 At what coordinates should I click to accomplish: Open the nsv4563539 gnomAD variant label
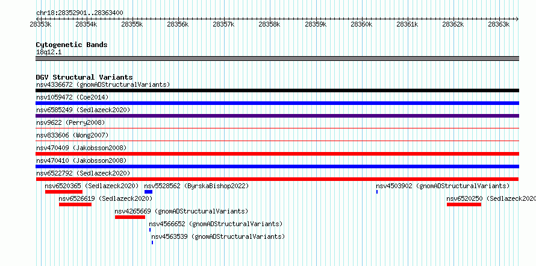(218, 236)
